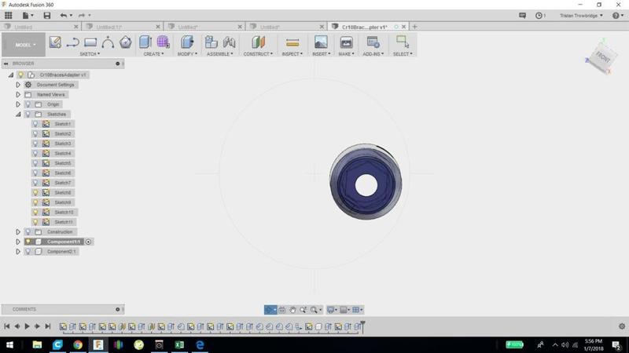The width and height of the screenshot is (629, 353).
Task: Click the Undo arrow
Action: (64, 16)
